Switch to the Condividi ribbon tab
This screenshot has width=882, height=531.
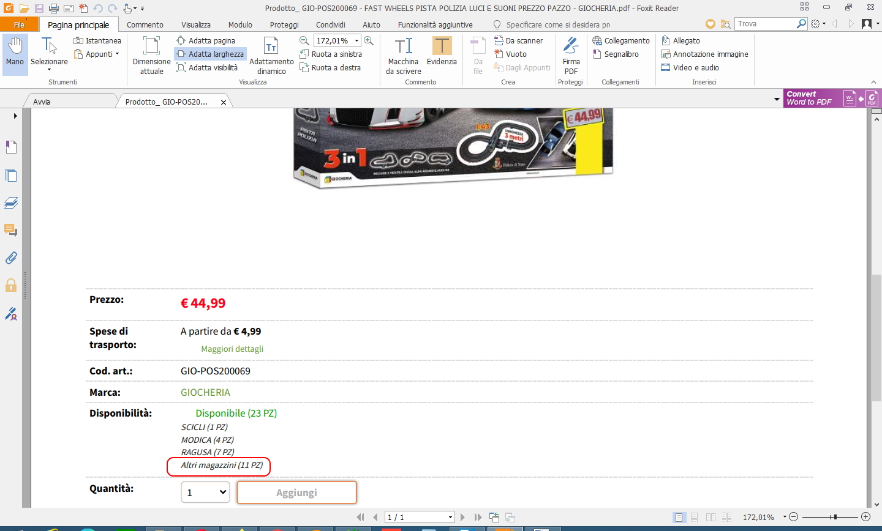pos(331,24)
